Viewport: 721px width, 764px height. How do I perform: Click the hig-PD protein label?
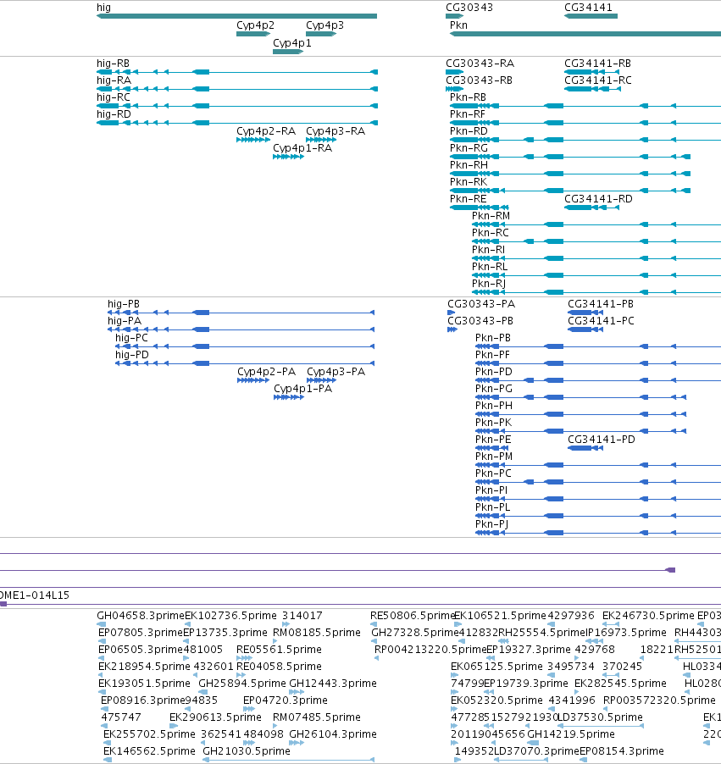click(132, 355)
